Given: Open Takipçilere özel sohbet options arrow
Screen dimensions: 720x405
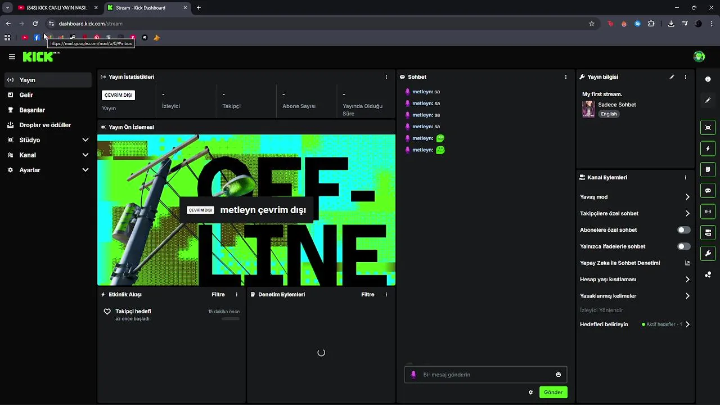Looking at the screenshot, I should 687,214.
